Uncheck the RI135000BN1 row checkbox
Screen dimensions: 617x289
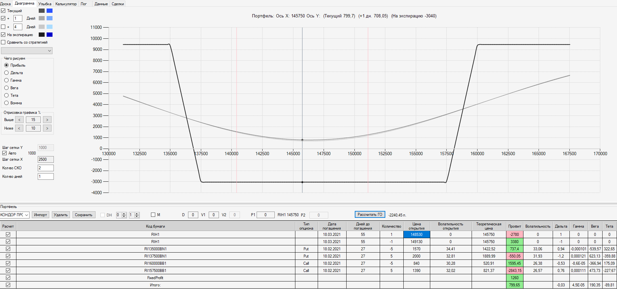tap(8, 249)
